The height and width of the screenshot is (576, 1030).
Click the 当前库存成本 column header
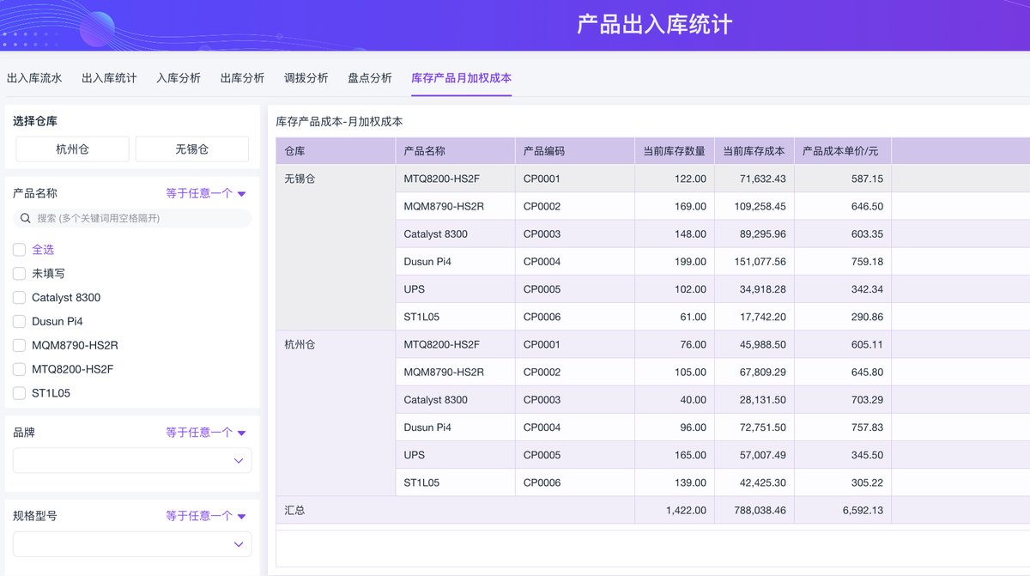[x=754, y=151]
